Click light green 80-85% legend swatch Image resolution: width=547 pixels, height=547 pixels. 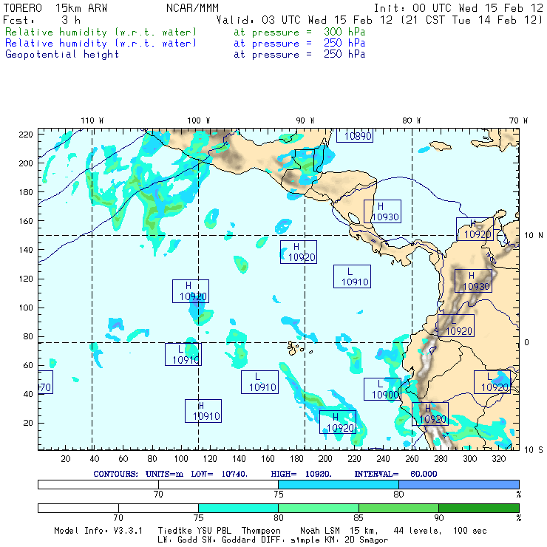pyautogui.click(x=318, y=509)
